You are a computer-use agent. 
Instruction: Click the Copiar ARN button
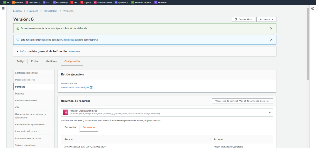pos(243,19)
